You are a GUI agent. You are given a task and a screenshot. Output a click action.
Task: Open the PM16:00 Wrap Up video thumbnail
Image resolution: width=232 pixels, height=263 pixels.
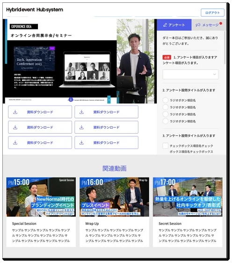[114, 197]
